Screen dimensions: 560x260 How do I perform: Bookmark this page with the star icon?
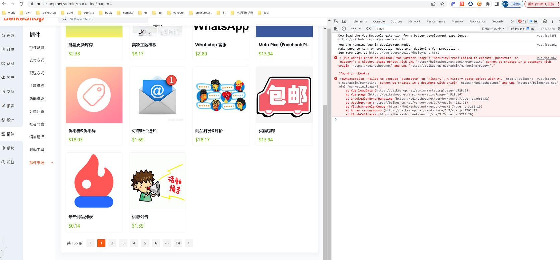[442, 4]
